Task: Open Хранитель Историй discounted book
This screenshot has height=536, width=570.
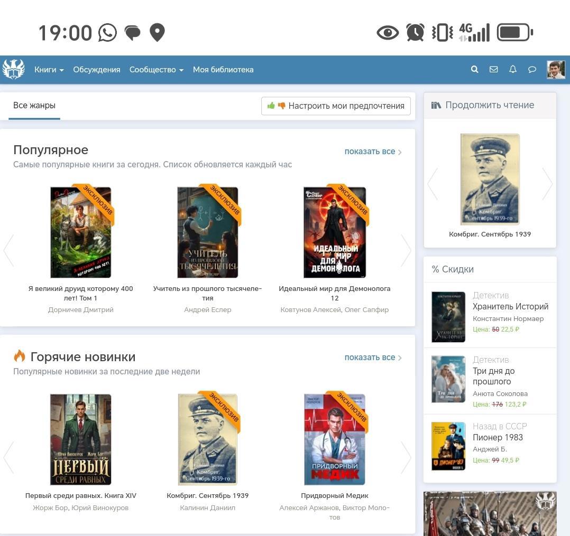Action: coord(510,307)
